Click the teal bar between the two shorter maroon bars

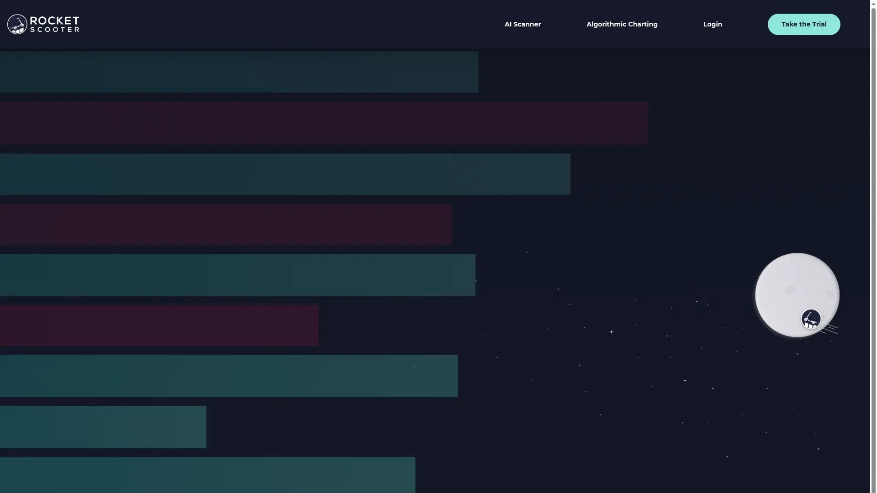[x=238, y=275]
